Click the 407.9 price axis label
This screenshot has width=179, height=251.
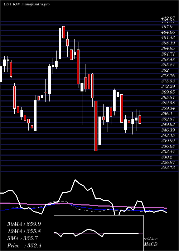(167, 27)
